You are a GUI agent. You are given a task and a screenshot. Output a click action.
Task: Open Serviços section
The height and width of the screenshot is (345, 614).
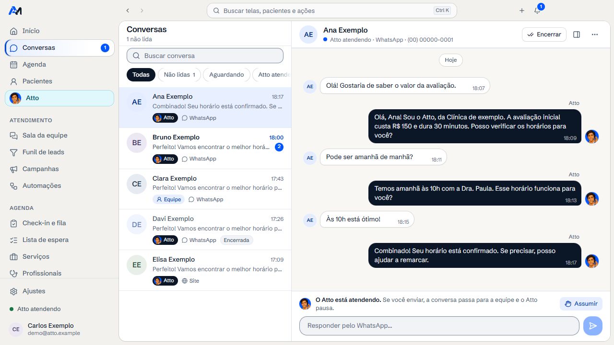tap(59, 256)
